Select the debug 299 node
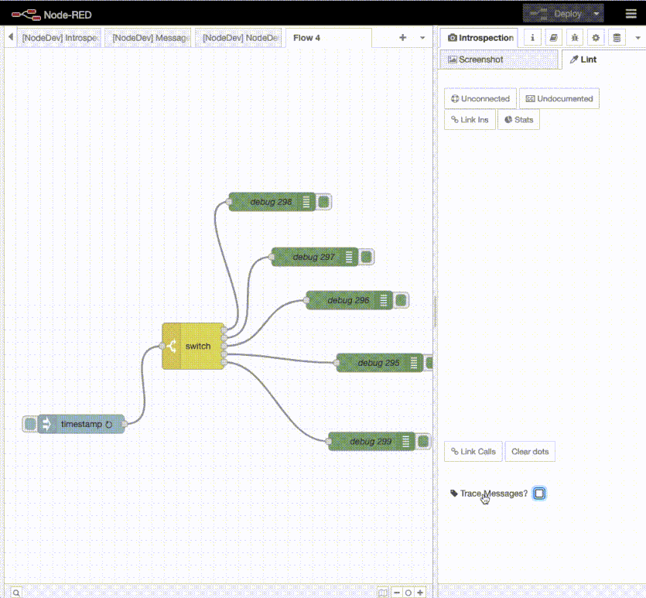The width and height of the screenshot is (646, 598). coord(371,442)
